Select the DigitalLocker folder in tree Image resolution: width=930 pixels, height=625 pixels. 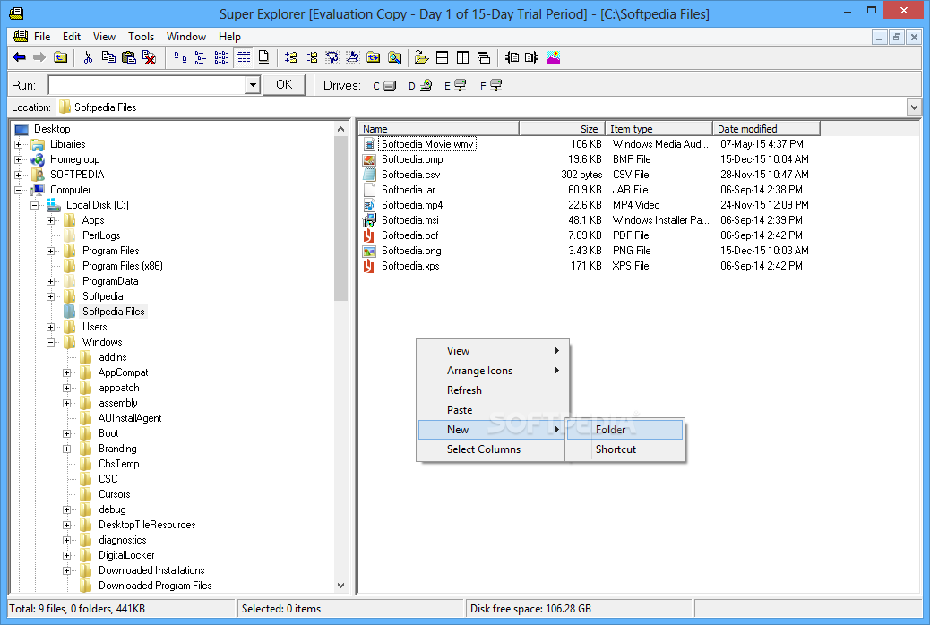point(126,556)
